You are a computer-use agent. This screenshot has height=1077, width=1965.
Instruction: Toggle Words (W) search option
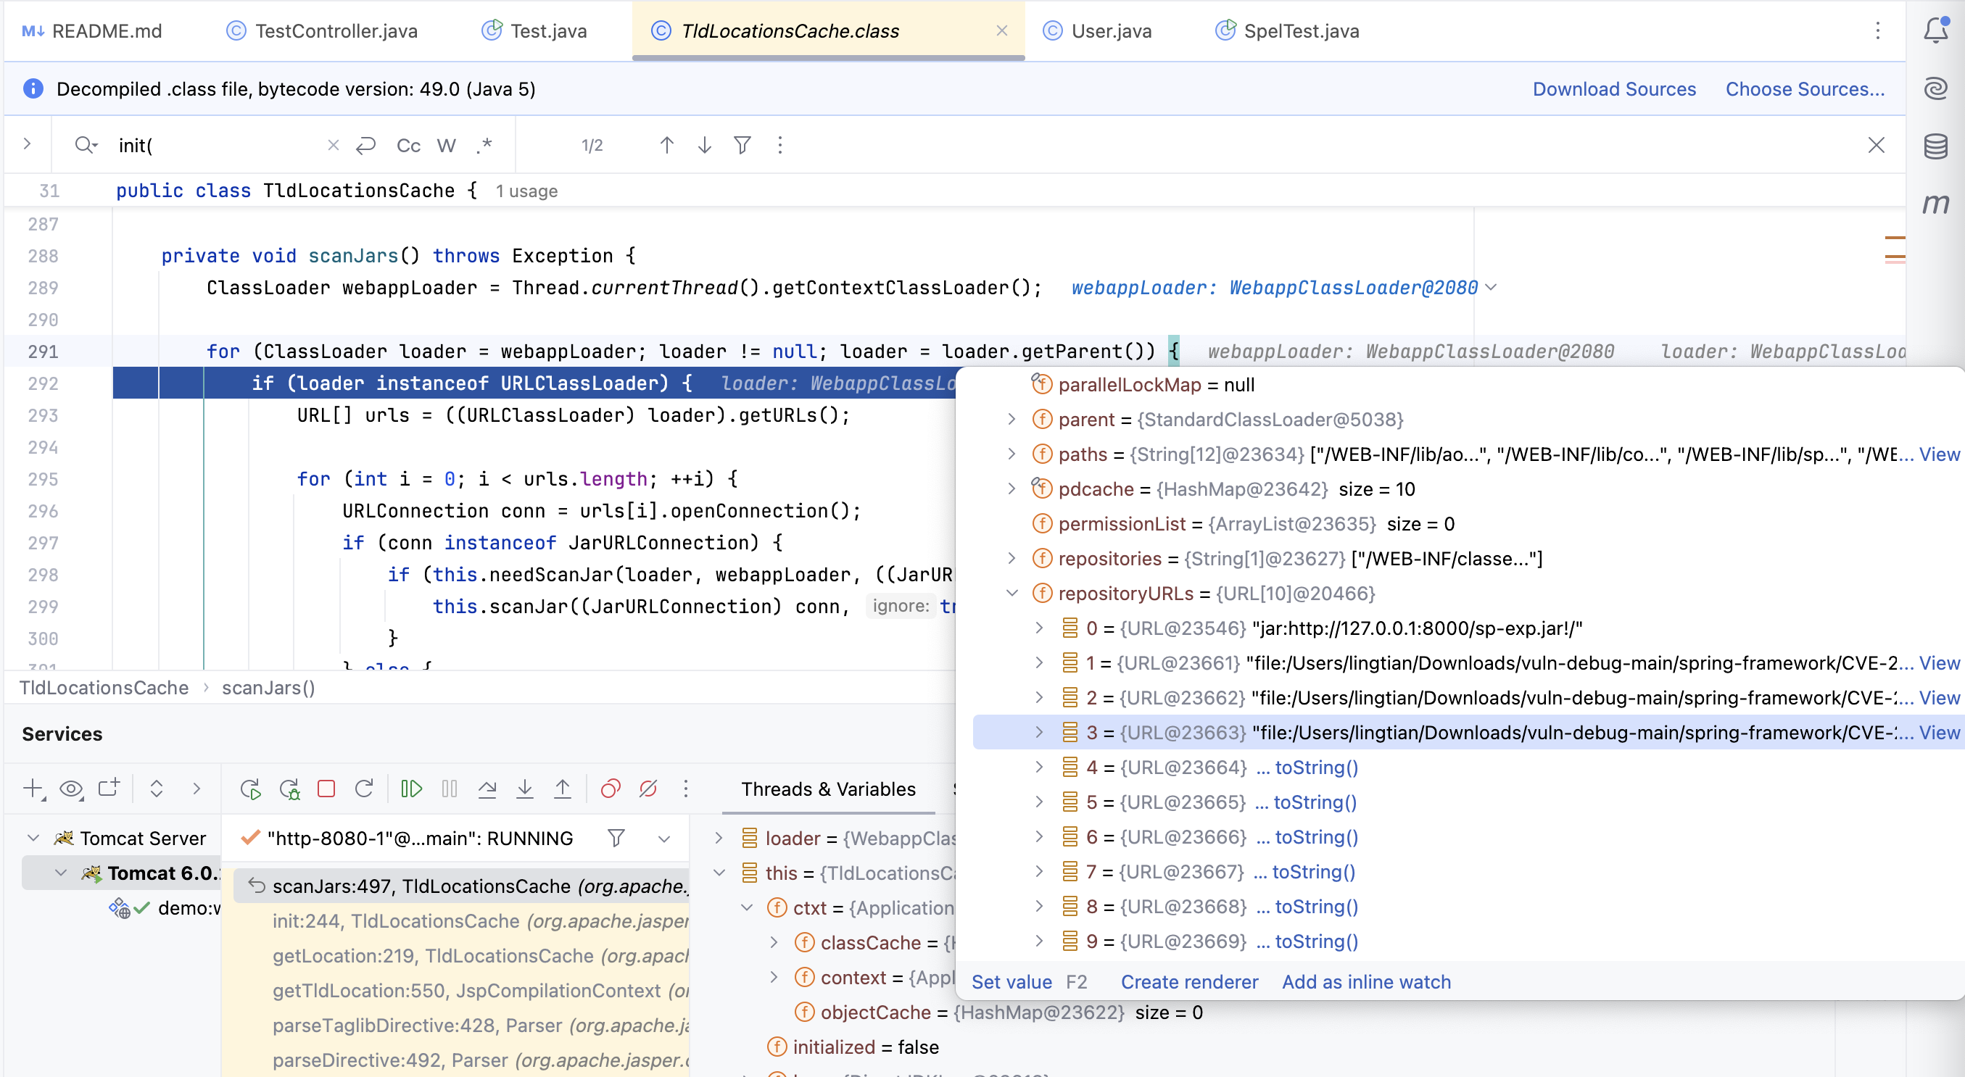(446, 145)
